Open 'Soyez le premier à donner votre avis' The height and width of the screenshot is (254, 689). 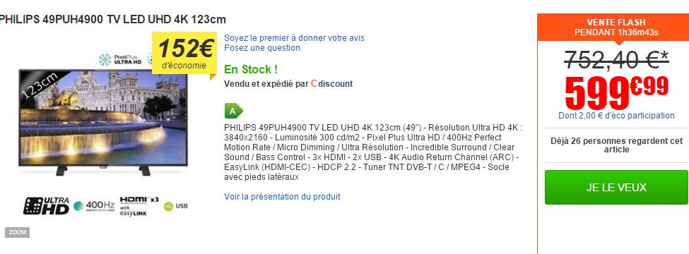(x=294, y=37)
